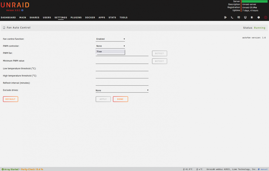Screen dimensions: 269x171
Task: Click the feedback icon in header
Action: pos(239,17)
